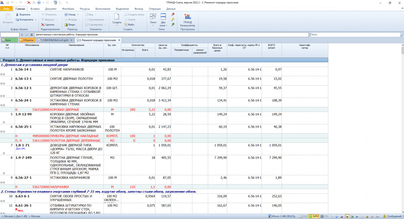The width and height of the screenshot is (404, 219).
Task: Toggle the highlighted ТСН mode button in status bar
Action: coord(347,216)
